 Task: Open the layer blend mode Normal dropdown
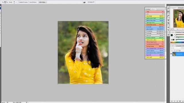click(x=176, y=48)
